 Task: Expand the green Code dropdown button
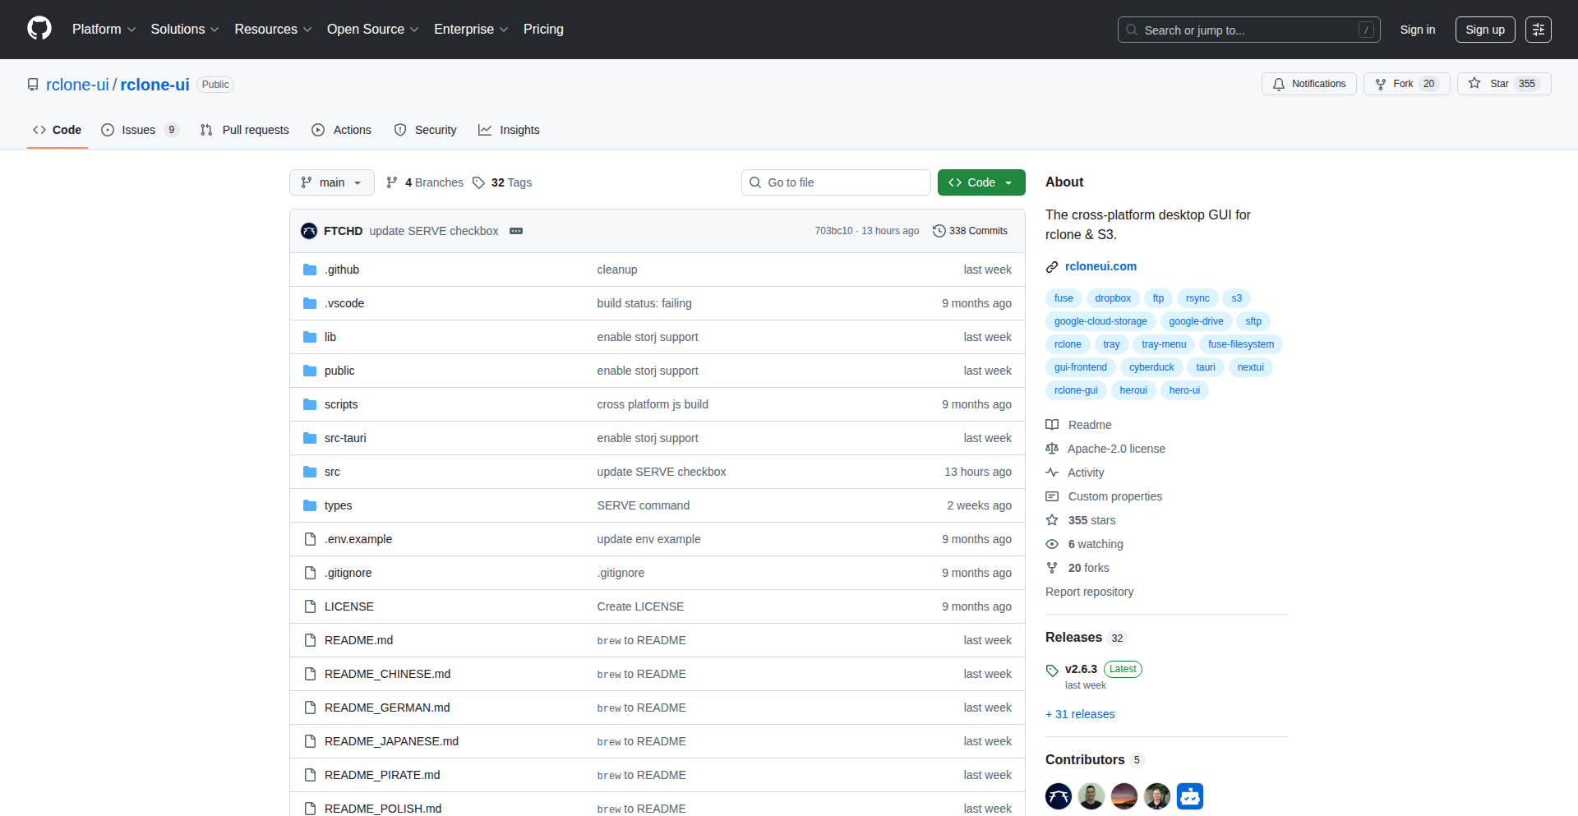pyautogui.click(x=980, y=182)
